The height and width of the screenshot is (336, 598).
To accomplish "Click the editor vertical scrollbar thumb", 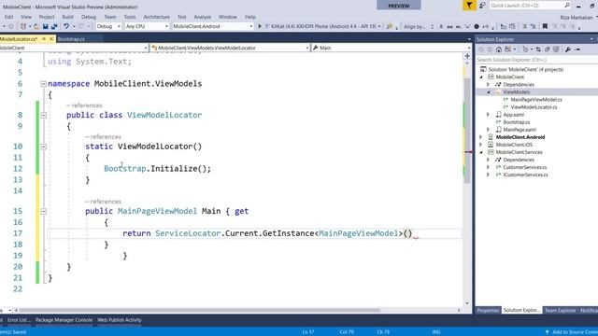I will tap(467, 130).
